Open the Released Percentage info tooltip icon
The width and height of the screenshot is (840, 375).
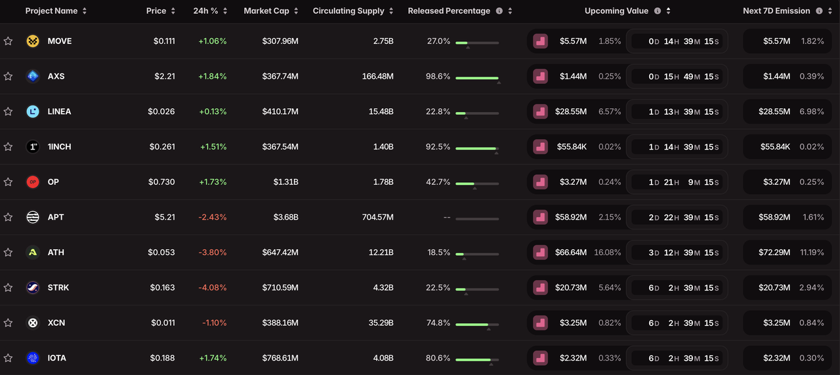pos(499,11)
